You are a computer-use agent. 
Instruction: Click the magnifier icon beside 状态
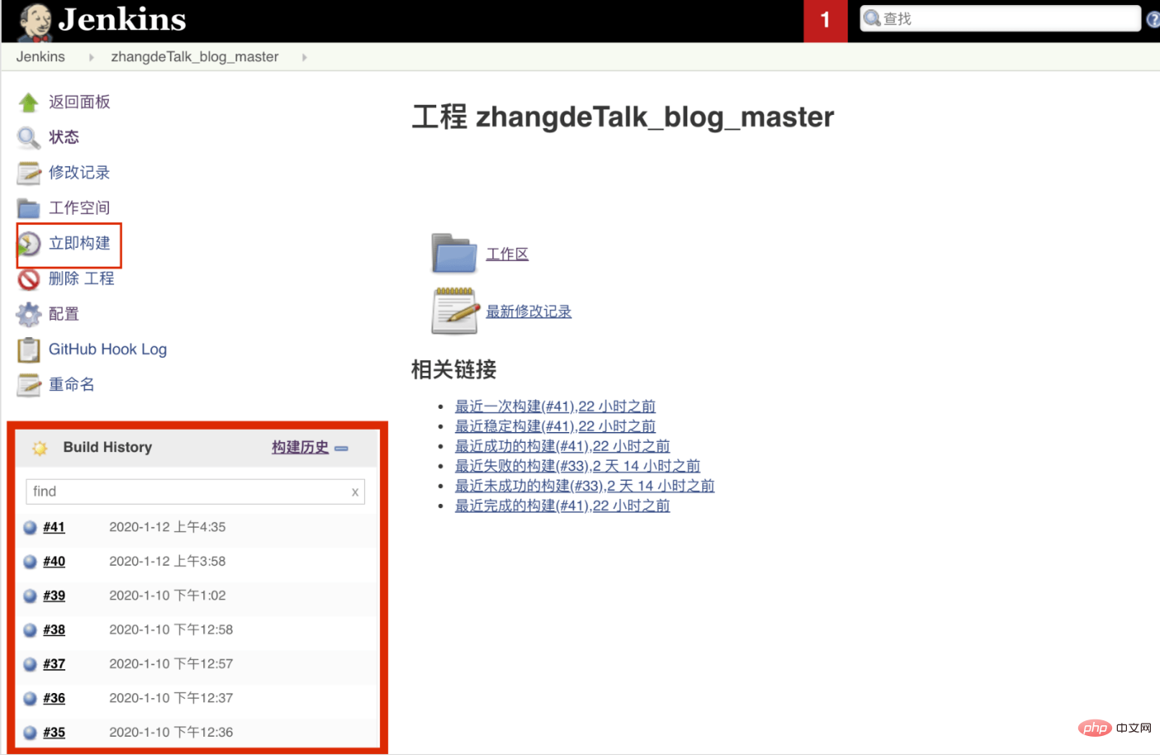(29, 137)
